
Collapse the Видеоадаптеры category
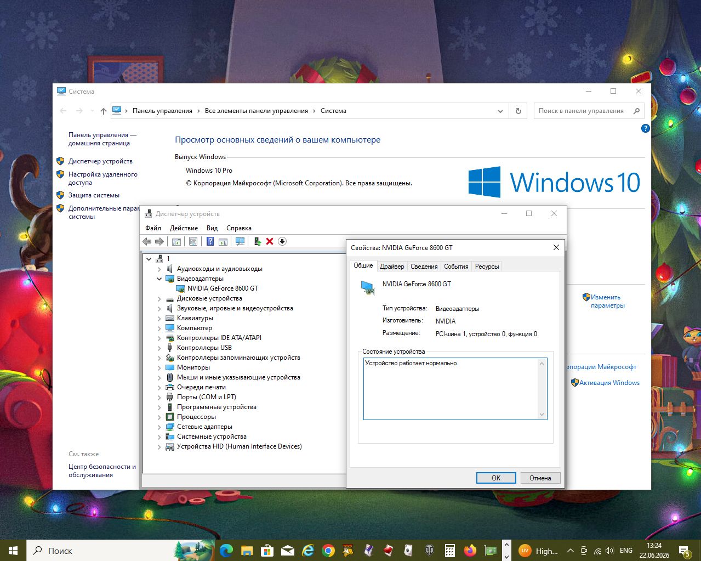click(159, 279)
